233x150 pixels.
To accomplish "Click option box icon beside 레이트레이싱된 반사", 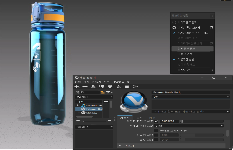I will pos(211,43).
